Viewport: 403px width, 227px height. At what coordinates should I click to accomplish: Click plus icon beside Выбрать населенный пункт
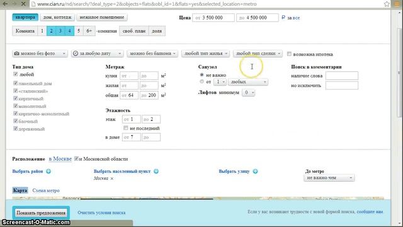click(x=156, y=171)
